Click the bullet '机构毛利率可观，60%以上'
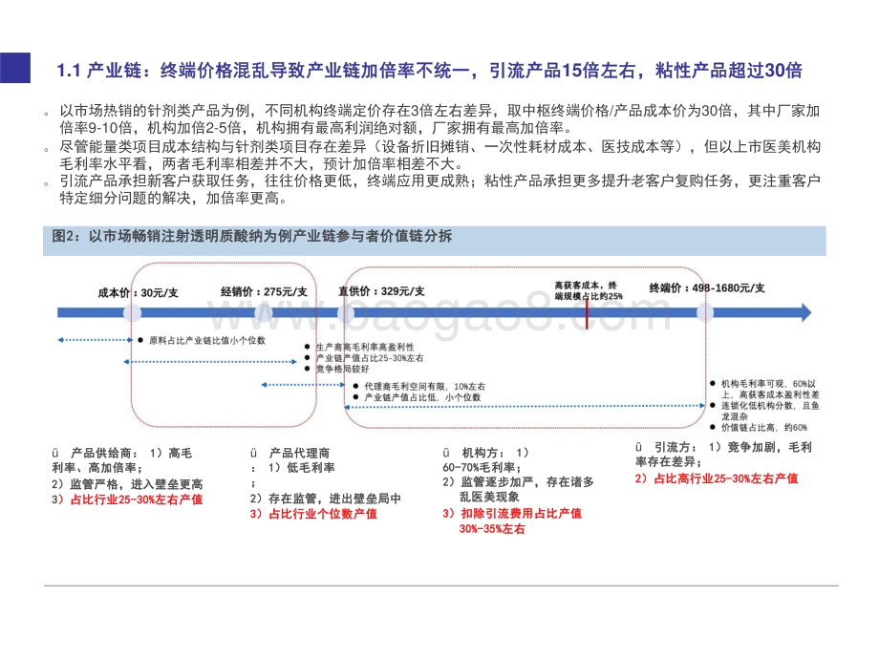This screenshot has width=879, height=659. (x=770, y=389)
